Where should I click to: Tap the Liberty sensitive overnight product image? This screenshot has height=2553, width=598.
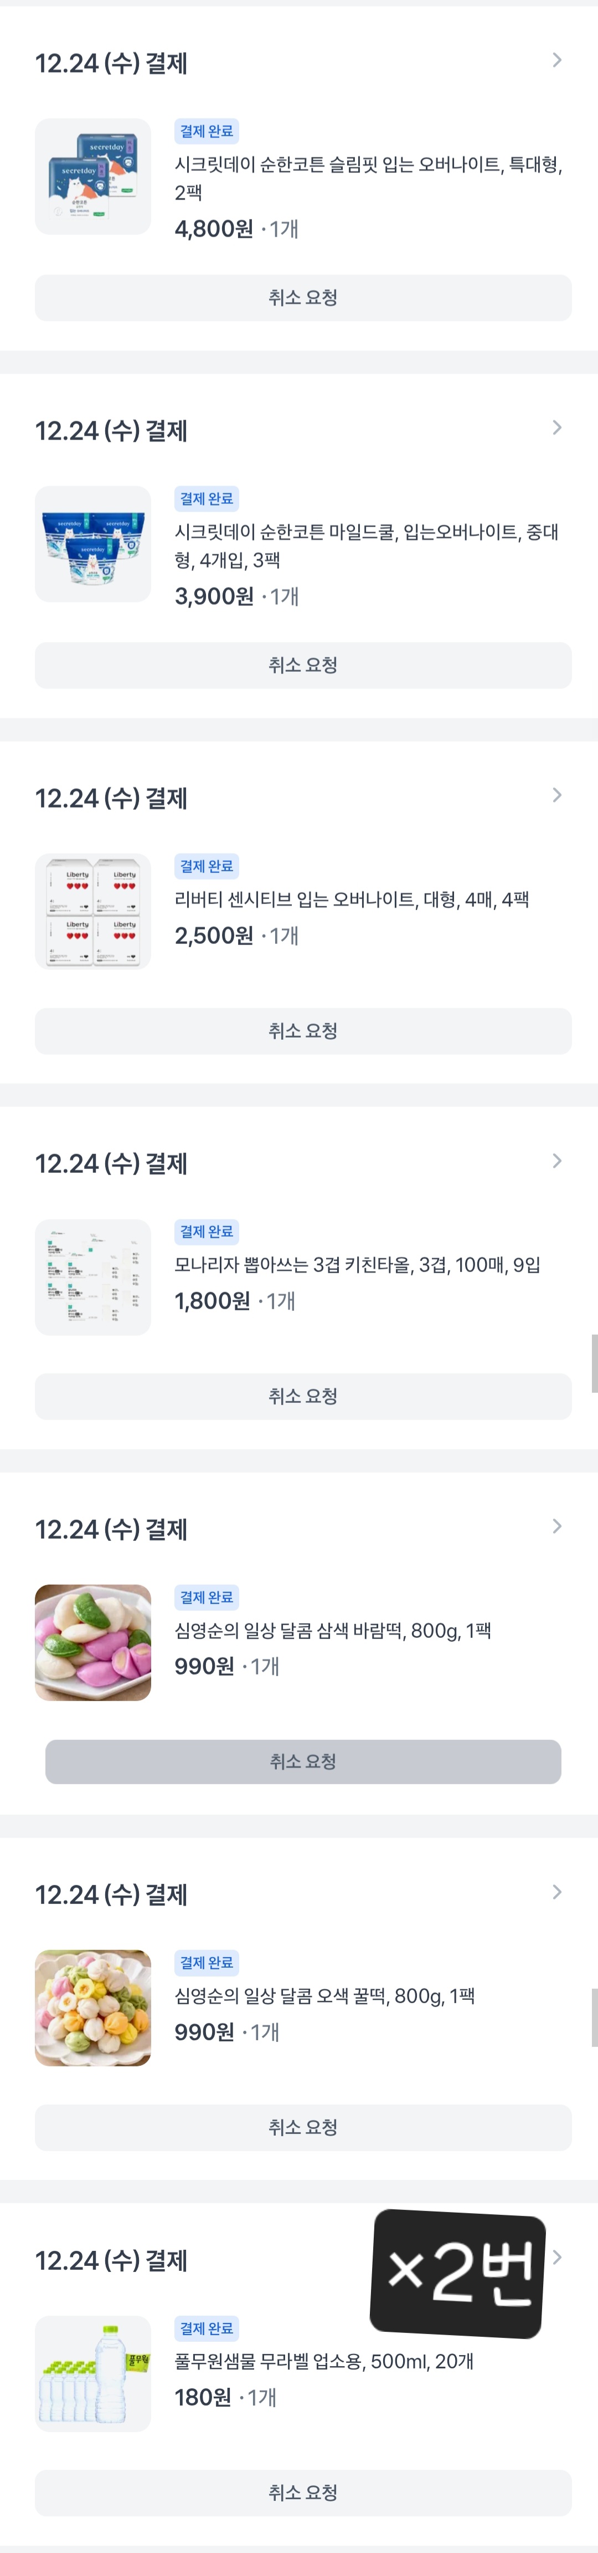(93, 911)
